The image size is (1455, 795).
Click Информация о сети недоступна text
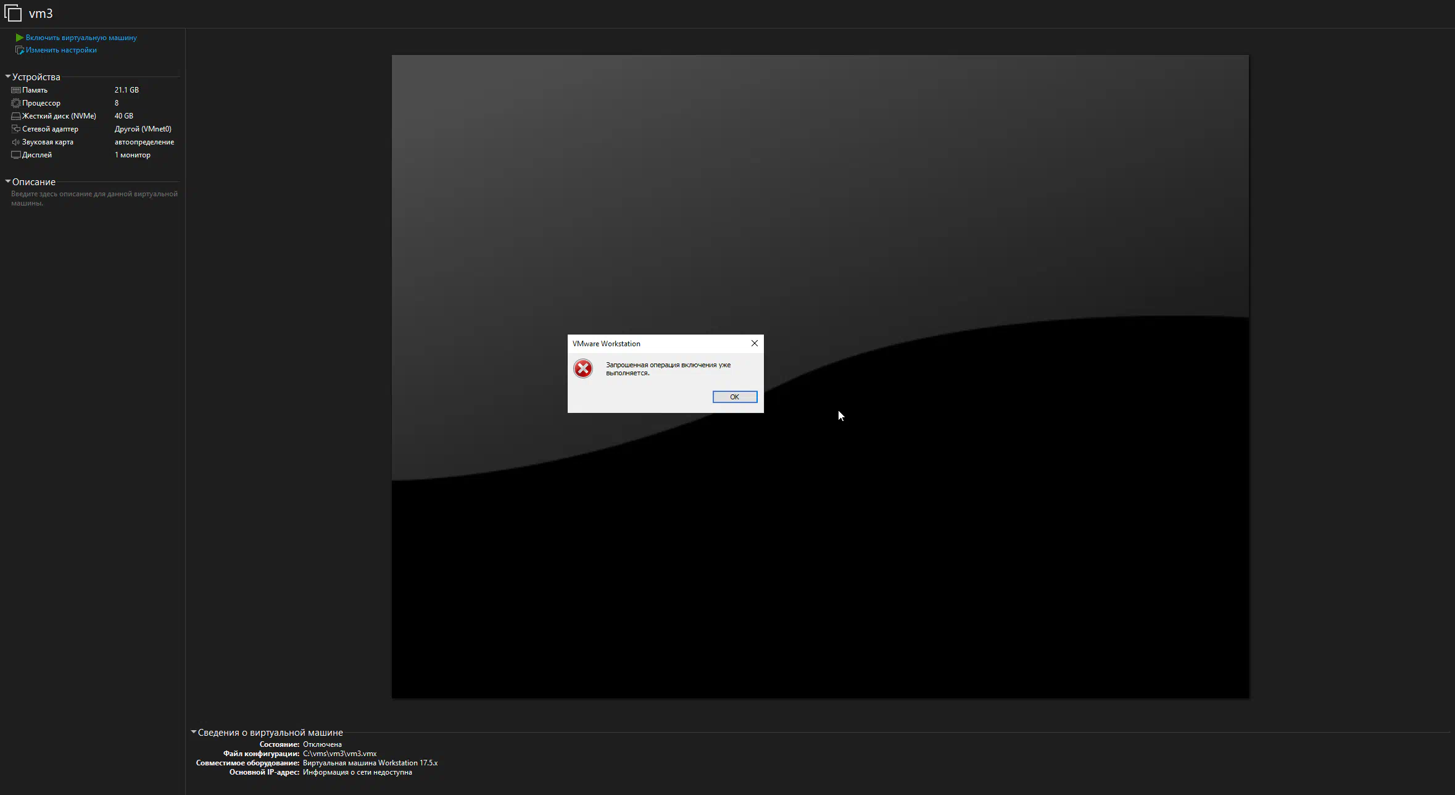(x=357, y=772)
